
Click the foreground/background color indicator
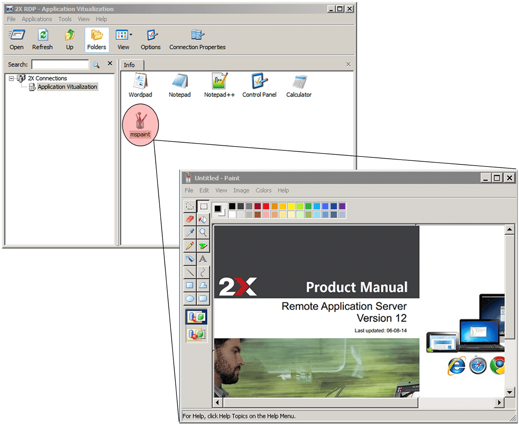(220, 210)
